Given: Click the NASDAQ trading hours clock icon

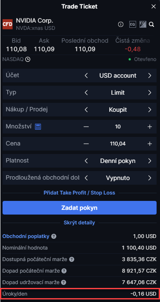Looking at the screenshot, I should (28, 59).
